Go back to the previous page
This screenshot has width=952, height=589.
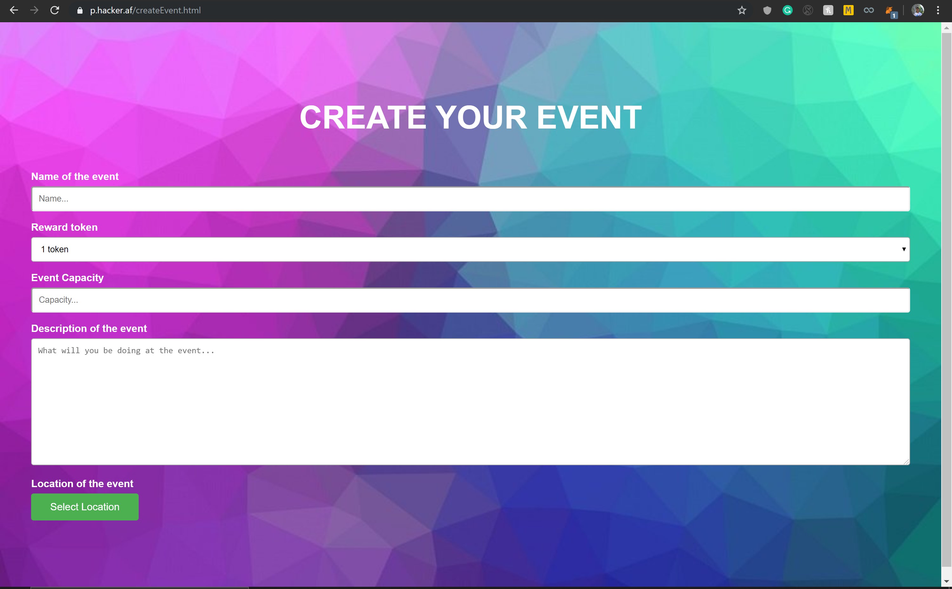pos(14,10)
